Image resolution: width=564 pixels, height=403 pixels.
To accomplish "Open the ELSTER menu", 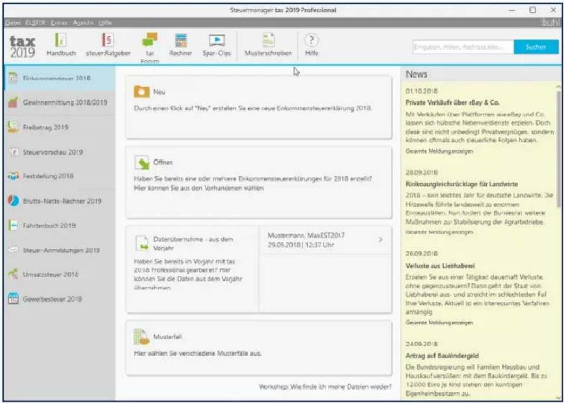I will coord(35,23).
